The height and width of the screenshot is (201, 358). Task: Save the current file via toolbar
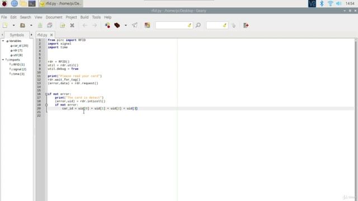[40, 25]
